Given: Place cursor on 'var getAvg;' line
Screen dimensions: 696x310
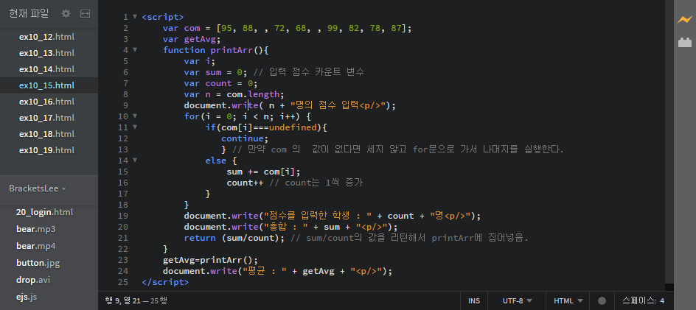Looking at the screenshot, I should click(192, 39).
